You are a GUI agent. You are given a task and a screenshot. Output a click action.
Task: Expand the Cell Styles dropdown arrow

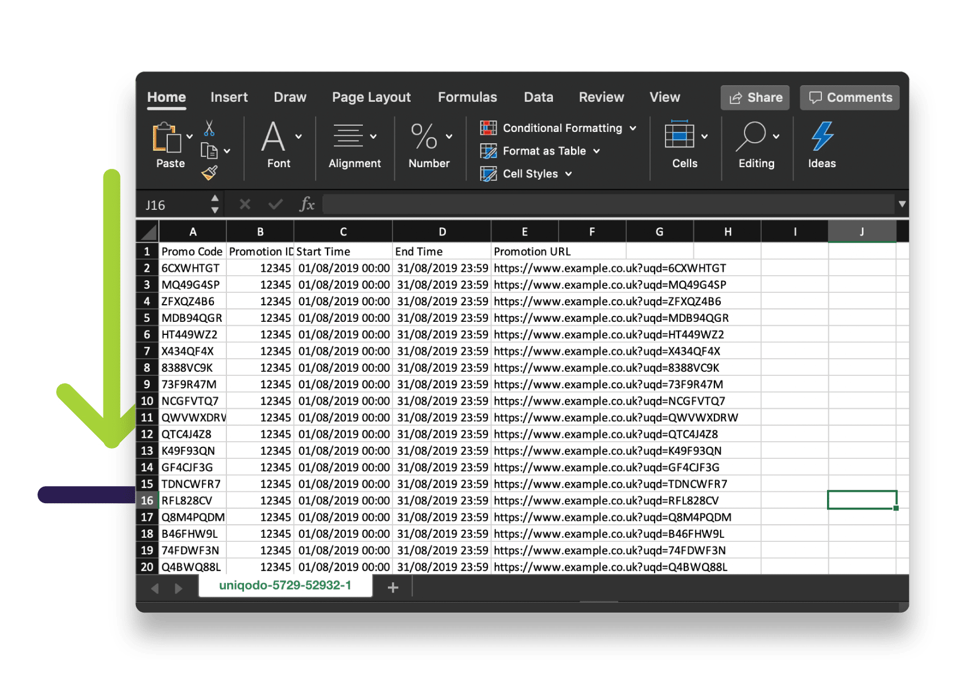point(568,174)
